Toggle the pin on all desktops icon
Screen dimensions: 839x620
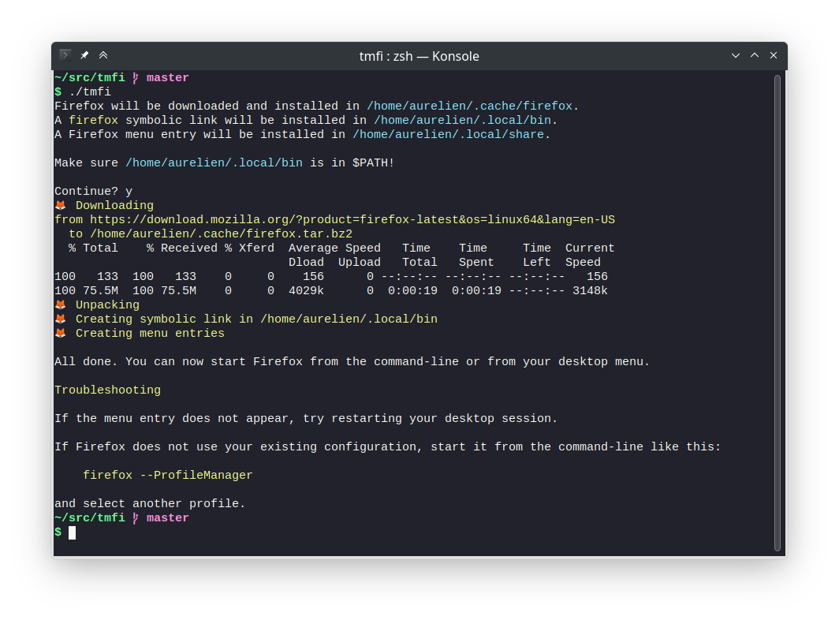84,55
